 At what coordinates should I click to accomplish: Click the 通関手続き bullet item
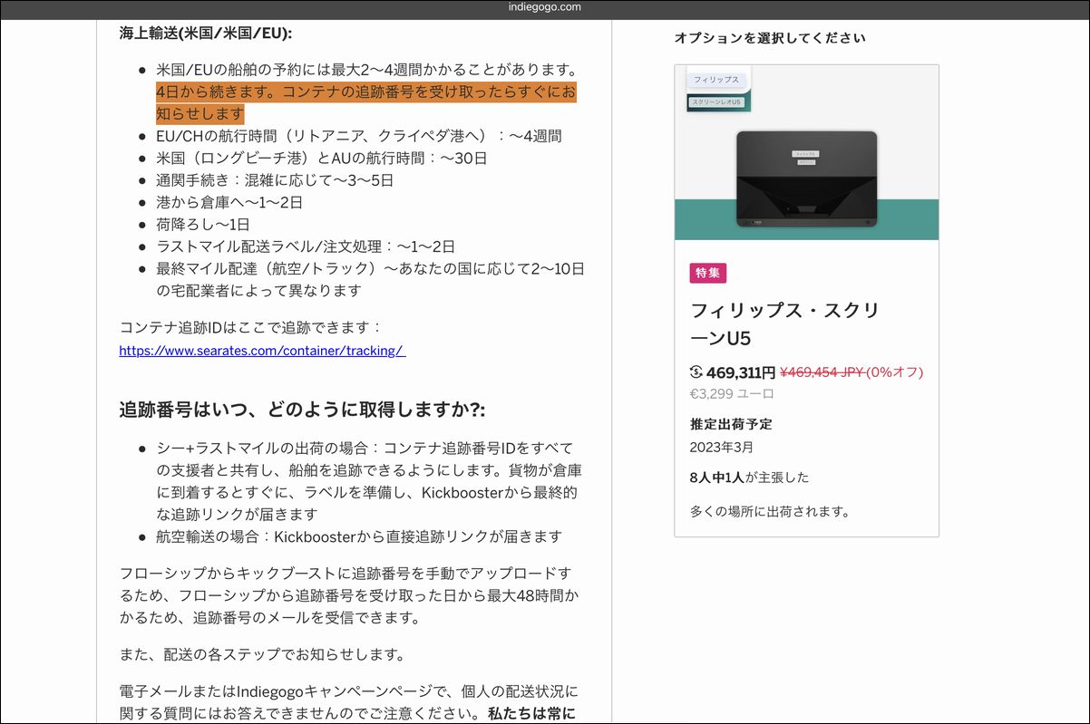point(275,179)
